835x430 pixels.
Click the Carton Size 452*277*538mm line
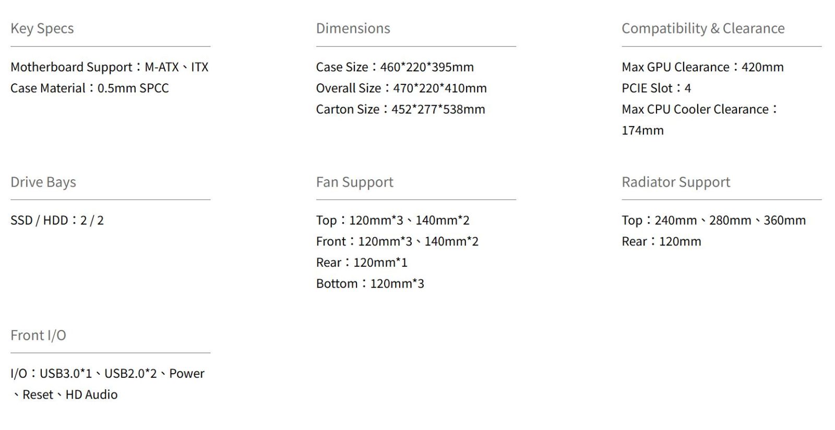click(400, 109)
